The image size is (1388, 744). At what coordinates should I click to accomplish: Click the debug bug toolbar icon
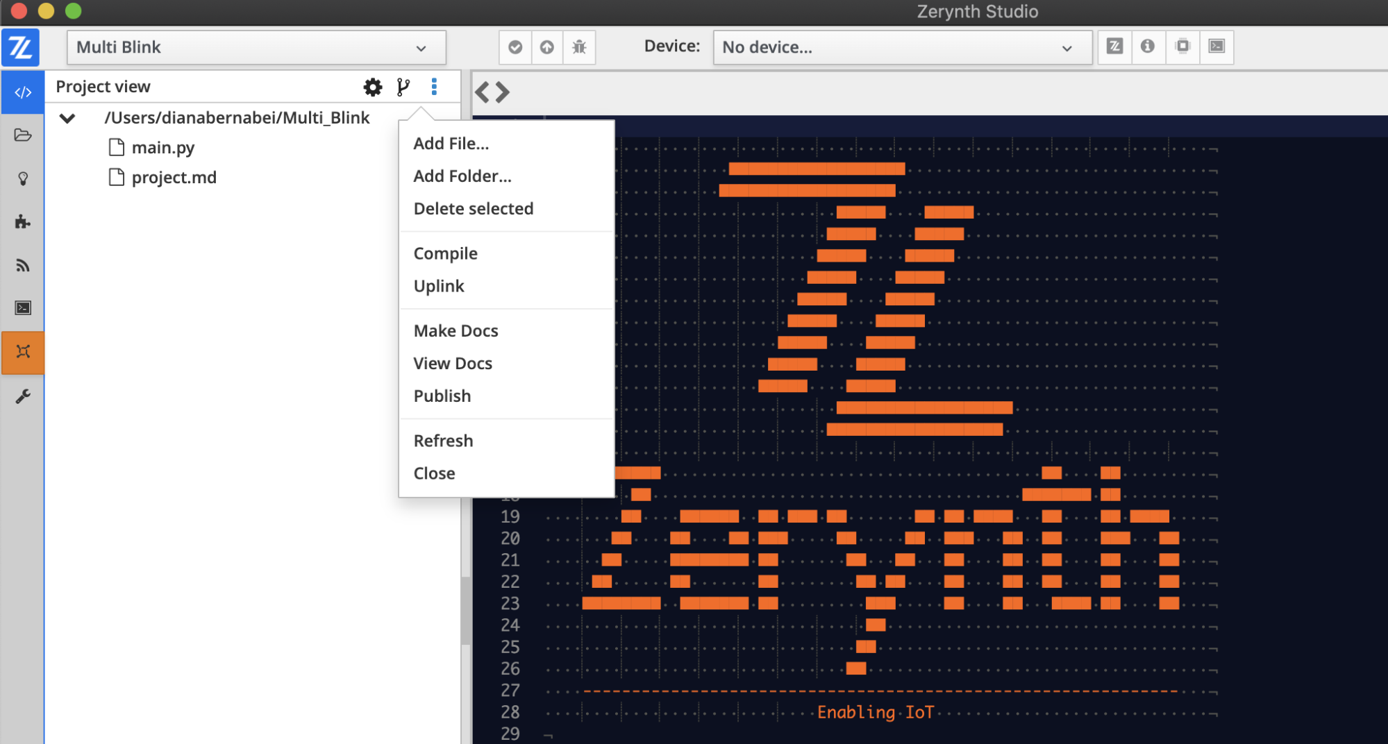tap(579, 47)
